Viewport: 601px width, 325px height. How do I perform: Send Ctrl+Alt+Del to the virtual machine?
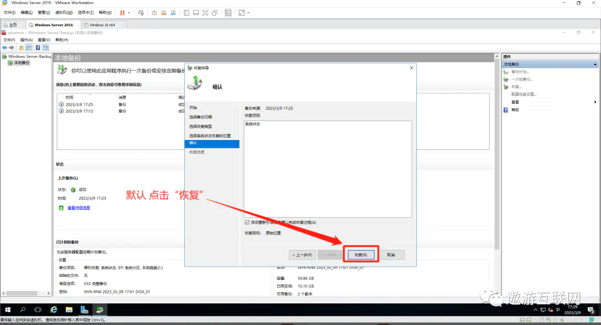pyautogui.click(x=141, y=13)
